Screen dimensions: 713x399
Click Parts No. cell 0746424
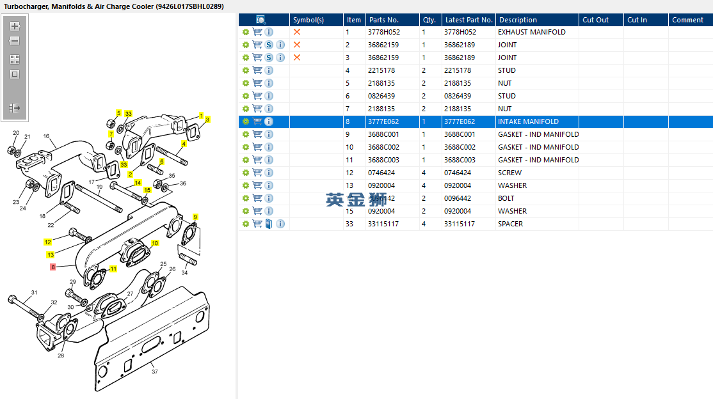392,173
